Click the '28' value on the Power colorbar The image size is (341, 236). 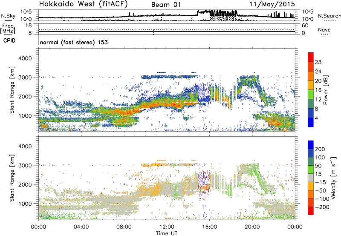(x=318, y=62)
